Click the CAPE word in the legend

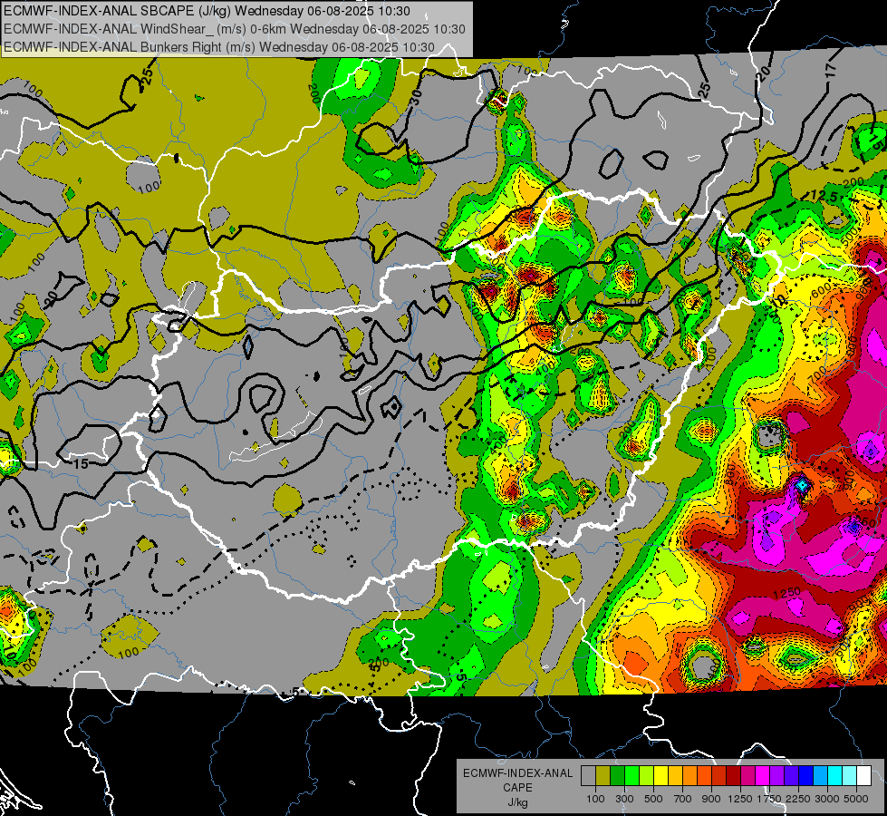(x=517, y=787)
